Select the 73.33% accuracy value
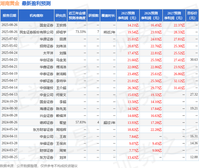Image resolution: width=199 pixels, height=168 pixels. pyautogui.click(x=81, y=32)
